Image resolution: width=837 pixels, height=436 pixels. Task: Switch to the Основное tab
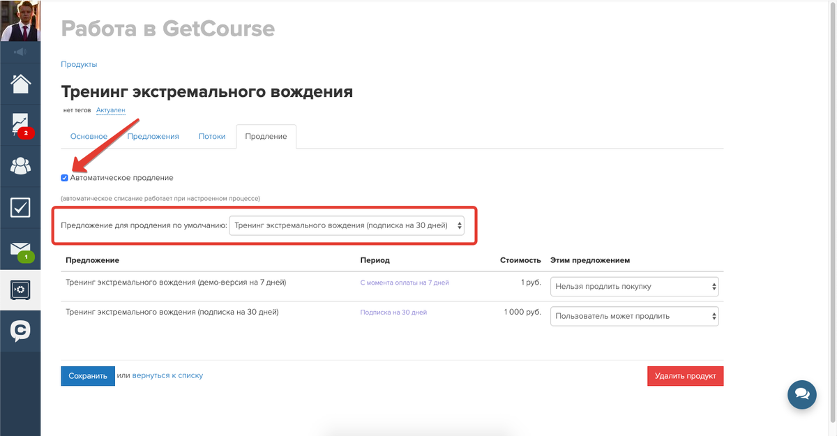tap(89, 136)
